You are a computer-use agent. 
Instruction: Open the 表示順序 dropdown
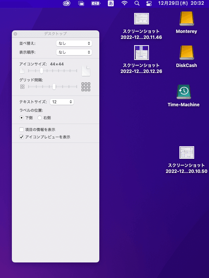coord(74,52)
